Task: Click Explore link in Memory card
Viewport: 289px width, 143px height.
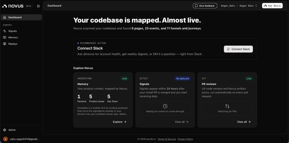Action: point(120,122)
